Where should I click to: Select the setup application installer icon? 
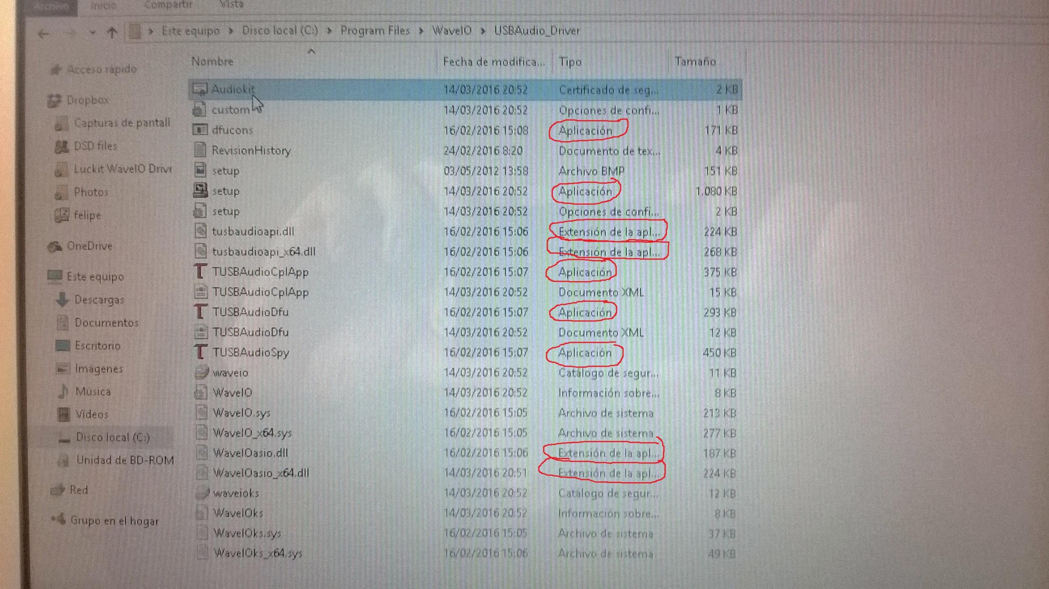point(200,190)
